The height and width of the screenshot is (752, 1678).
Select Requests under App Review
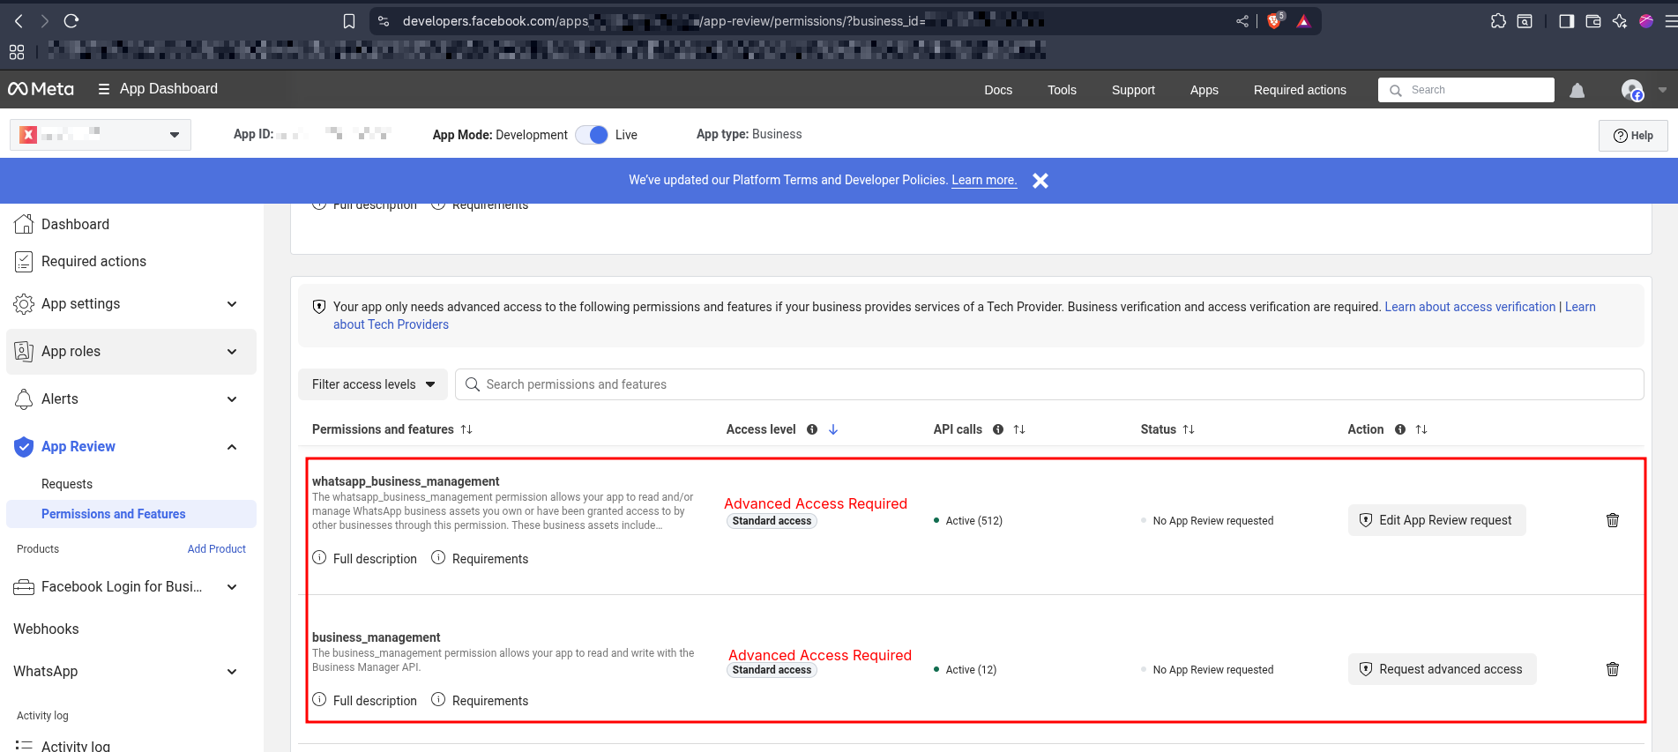click(x=67, y=484)
